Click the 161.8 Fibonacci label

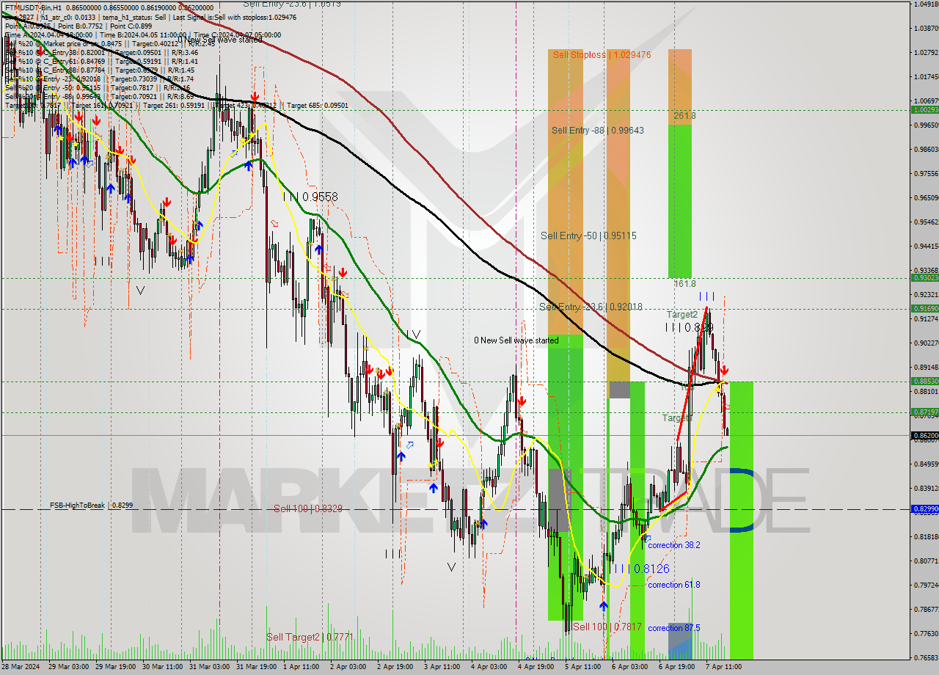(x=684, y=283)
